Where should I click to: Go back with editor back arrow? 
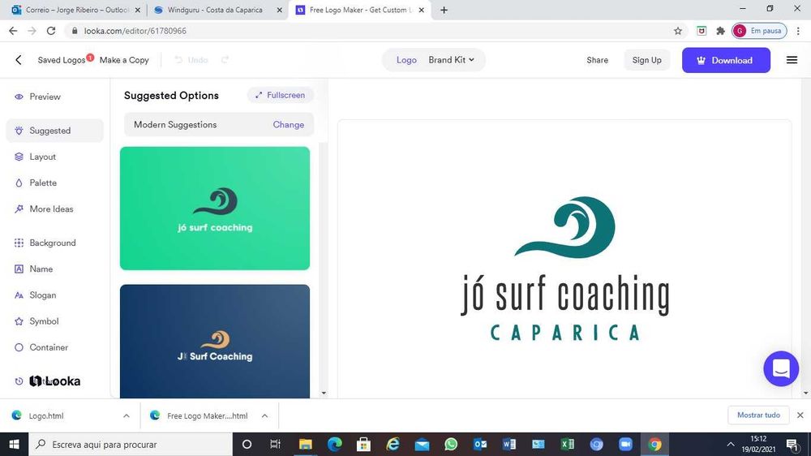pyautogui.click(x=19, y=60)
